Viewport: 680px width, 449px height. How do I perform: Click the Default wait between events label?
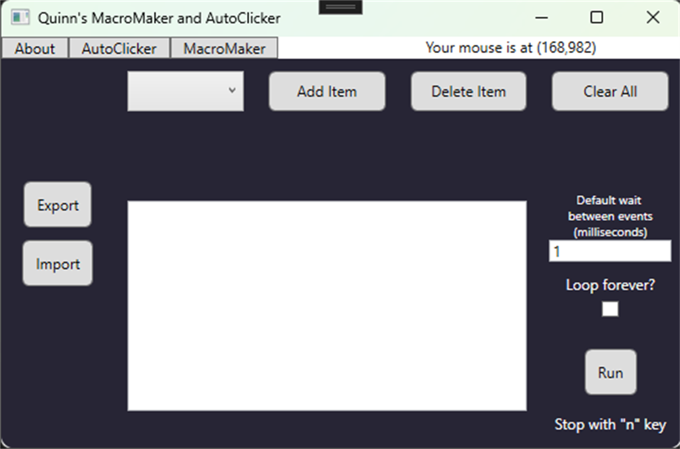pos(609,216)
